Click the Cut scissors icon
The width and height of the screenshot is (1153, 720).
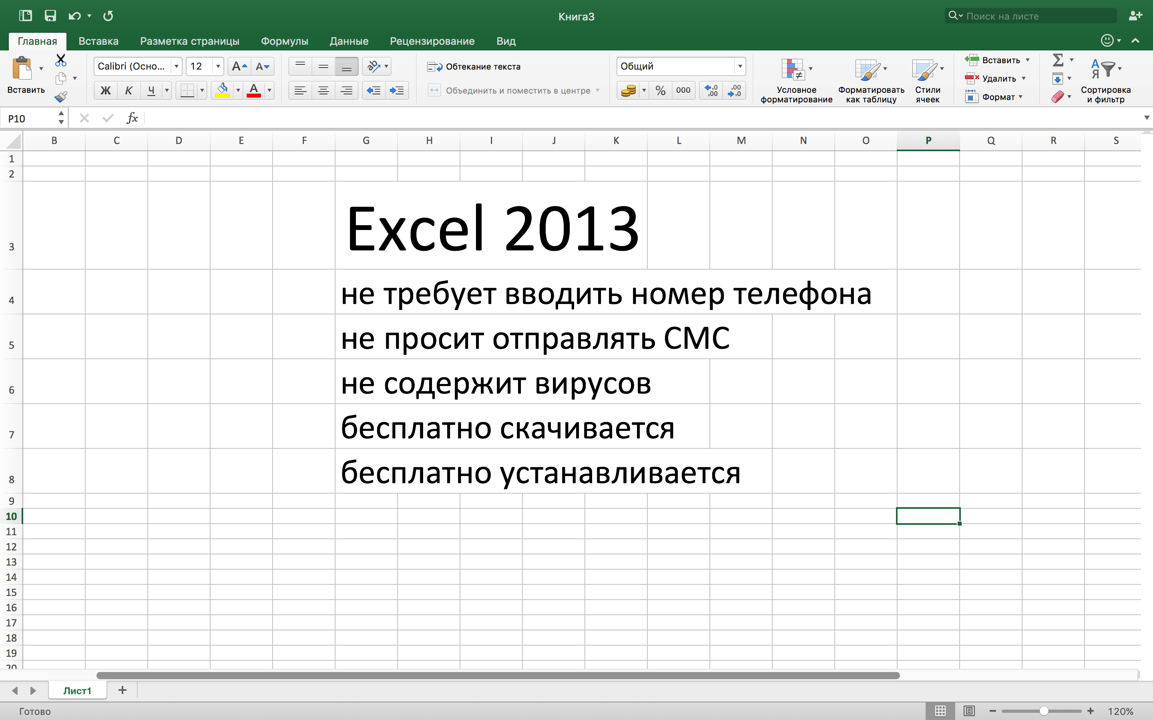click(60, 60)
